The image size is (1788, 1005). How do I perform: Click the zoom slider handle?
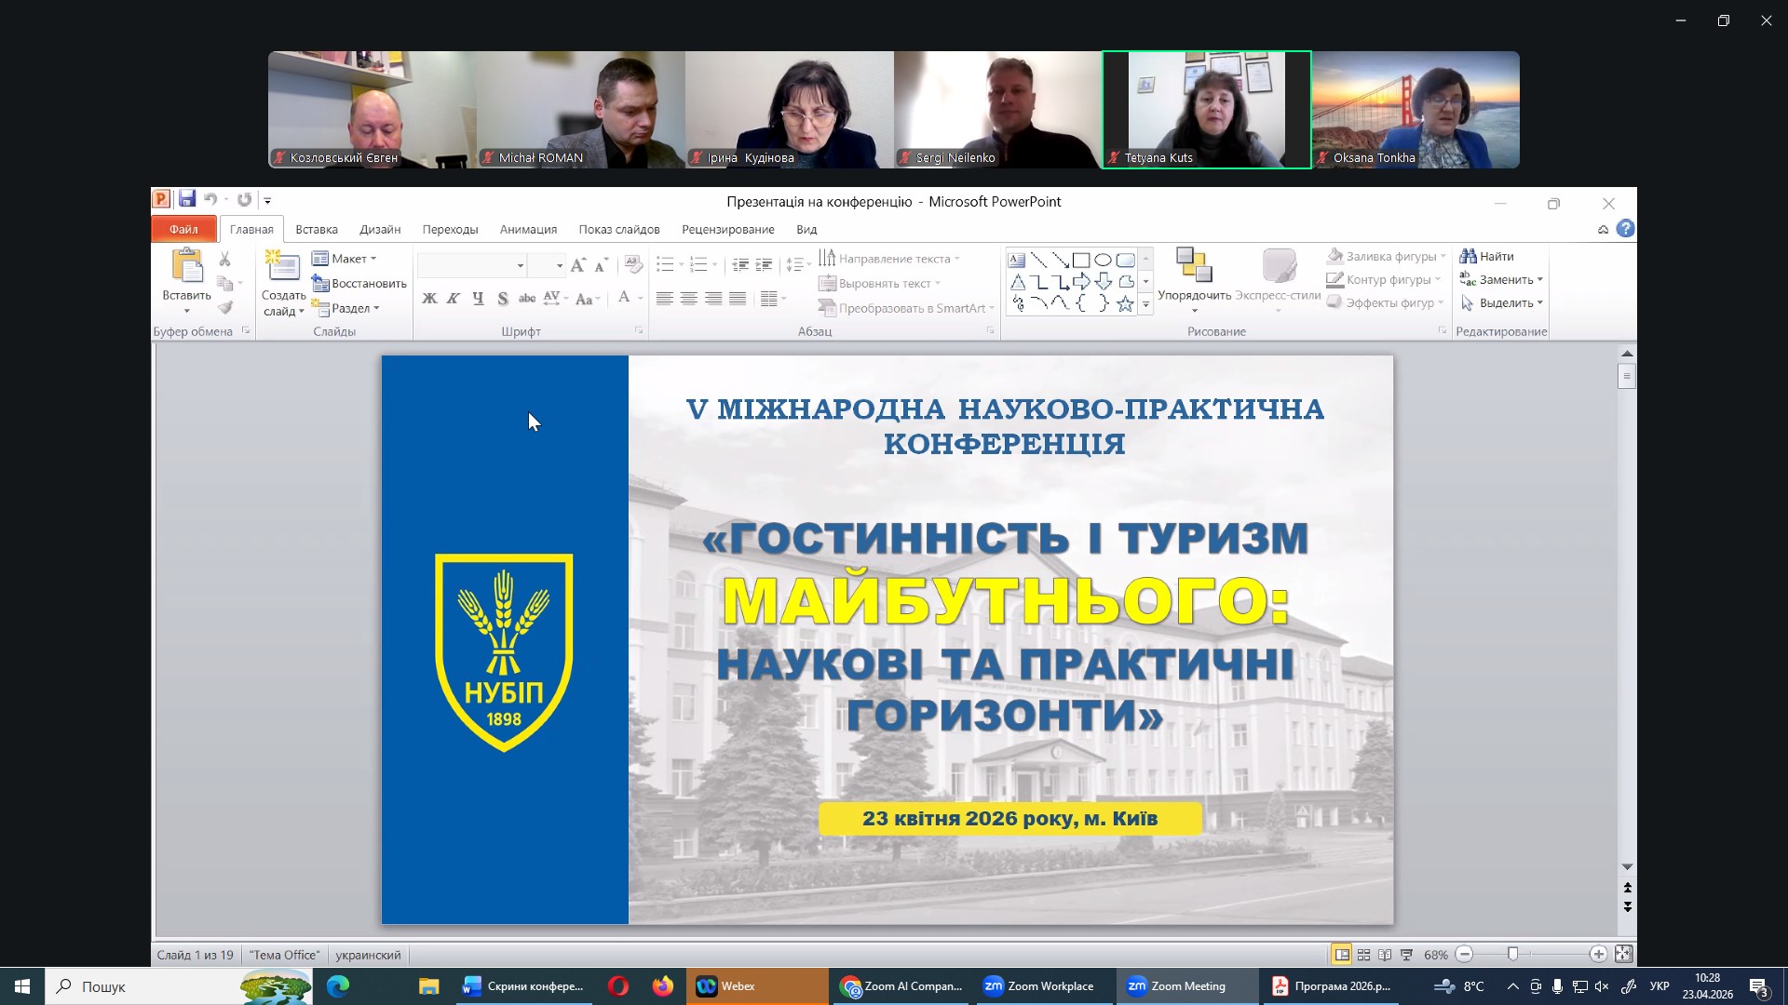click(1513, 955)
